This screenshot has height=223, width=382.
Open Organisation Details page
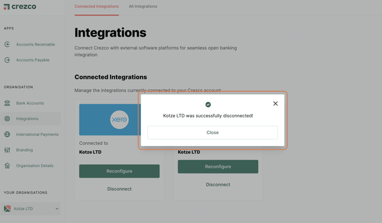[34, 165]
